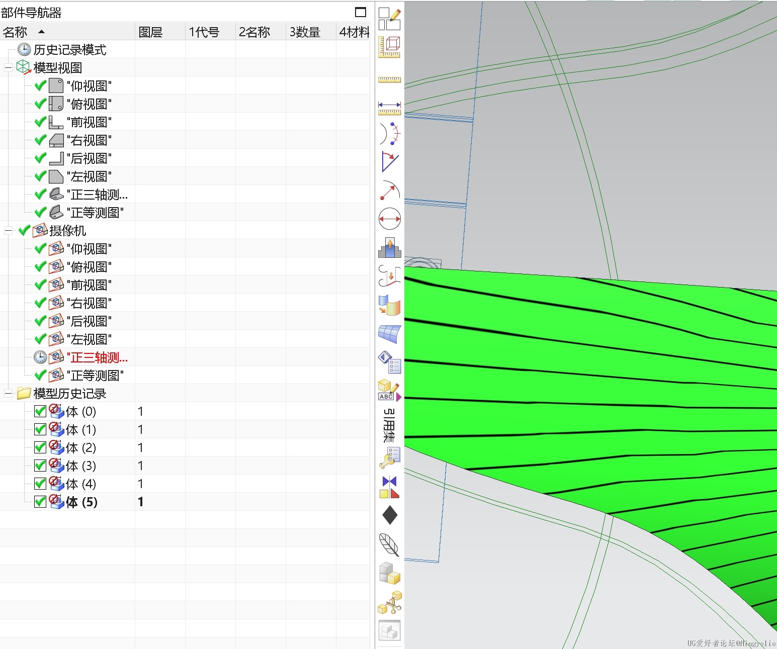Click the 图层 column header
The width and height of the screenshot is (777, 649).
click(160, 32)
